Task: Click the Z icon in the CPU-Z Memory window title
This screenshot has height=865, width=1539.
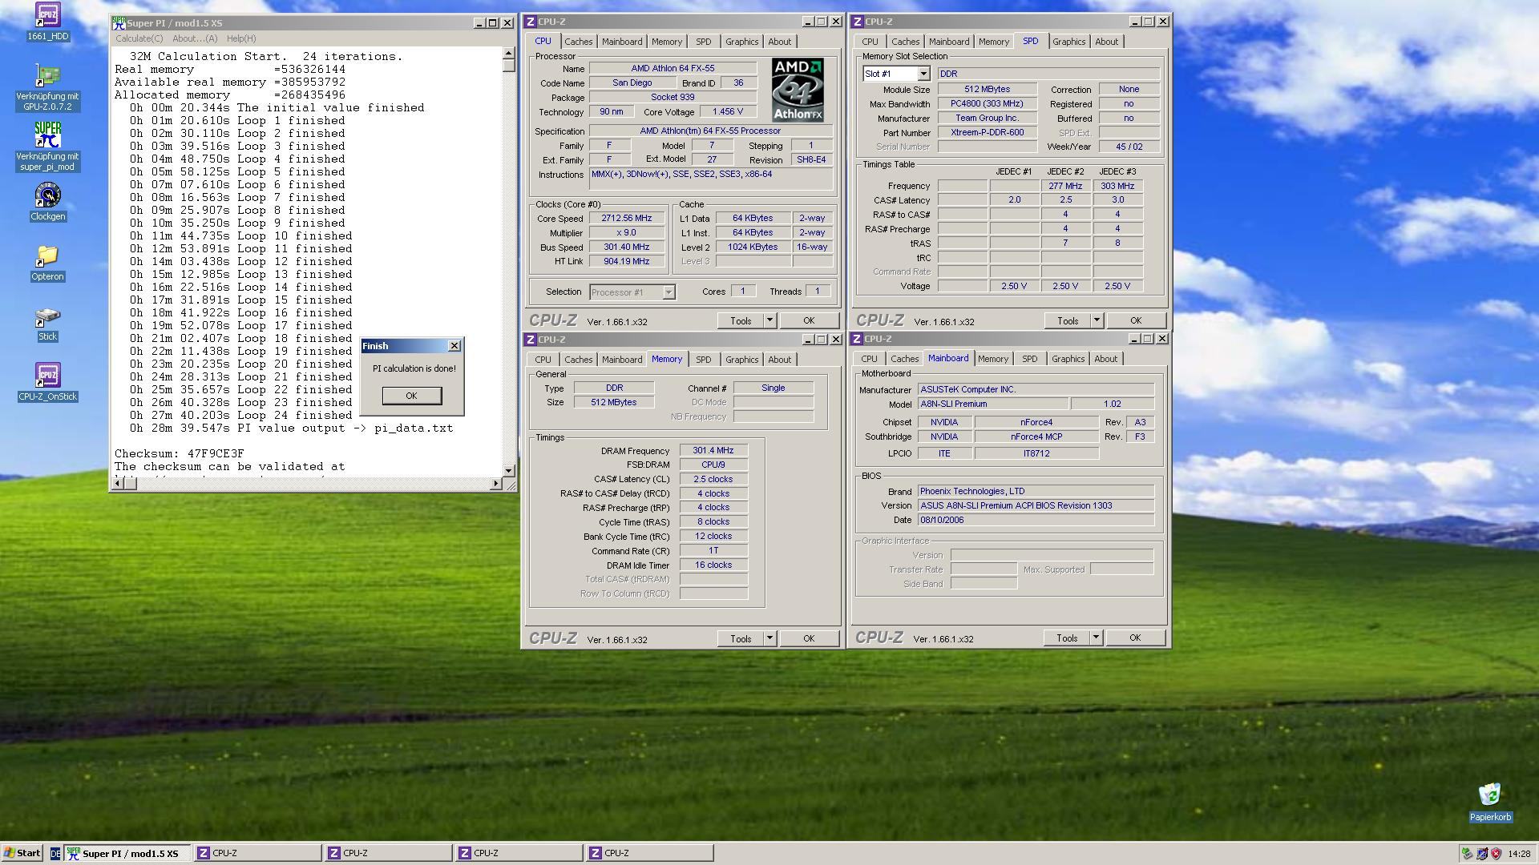Action: [531, 340]
